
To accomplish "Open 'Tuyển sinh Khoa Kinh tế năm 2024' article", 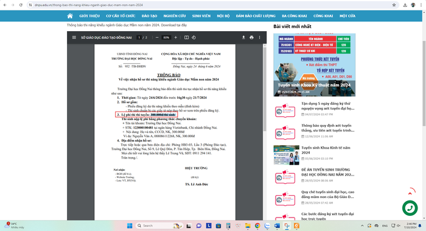I will (326, 150).
